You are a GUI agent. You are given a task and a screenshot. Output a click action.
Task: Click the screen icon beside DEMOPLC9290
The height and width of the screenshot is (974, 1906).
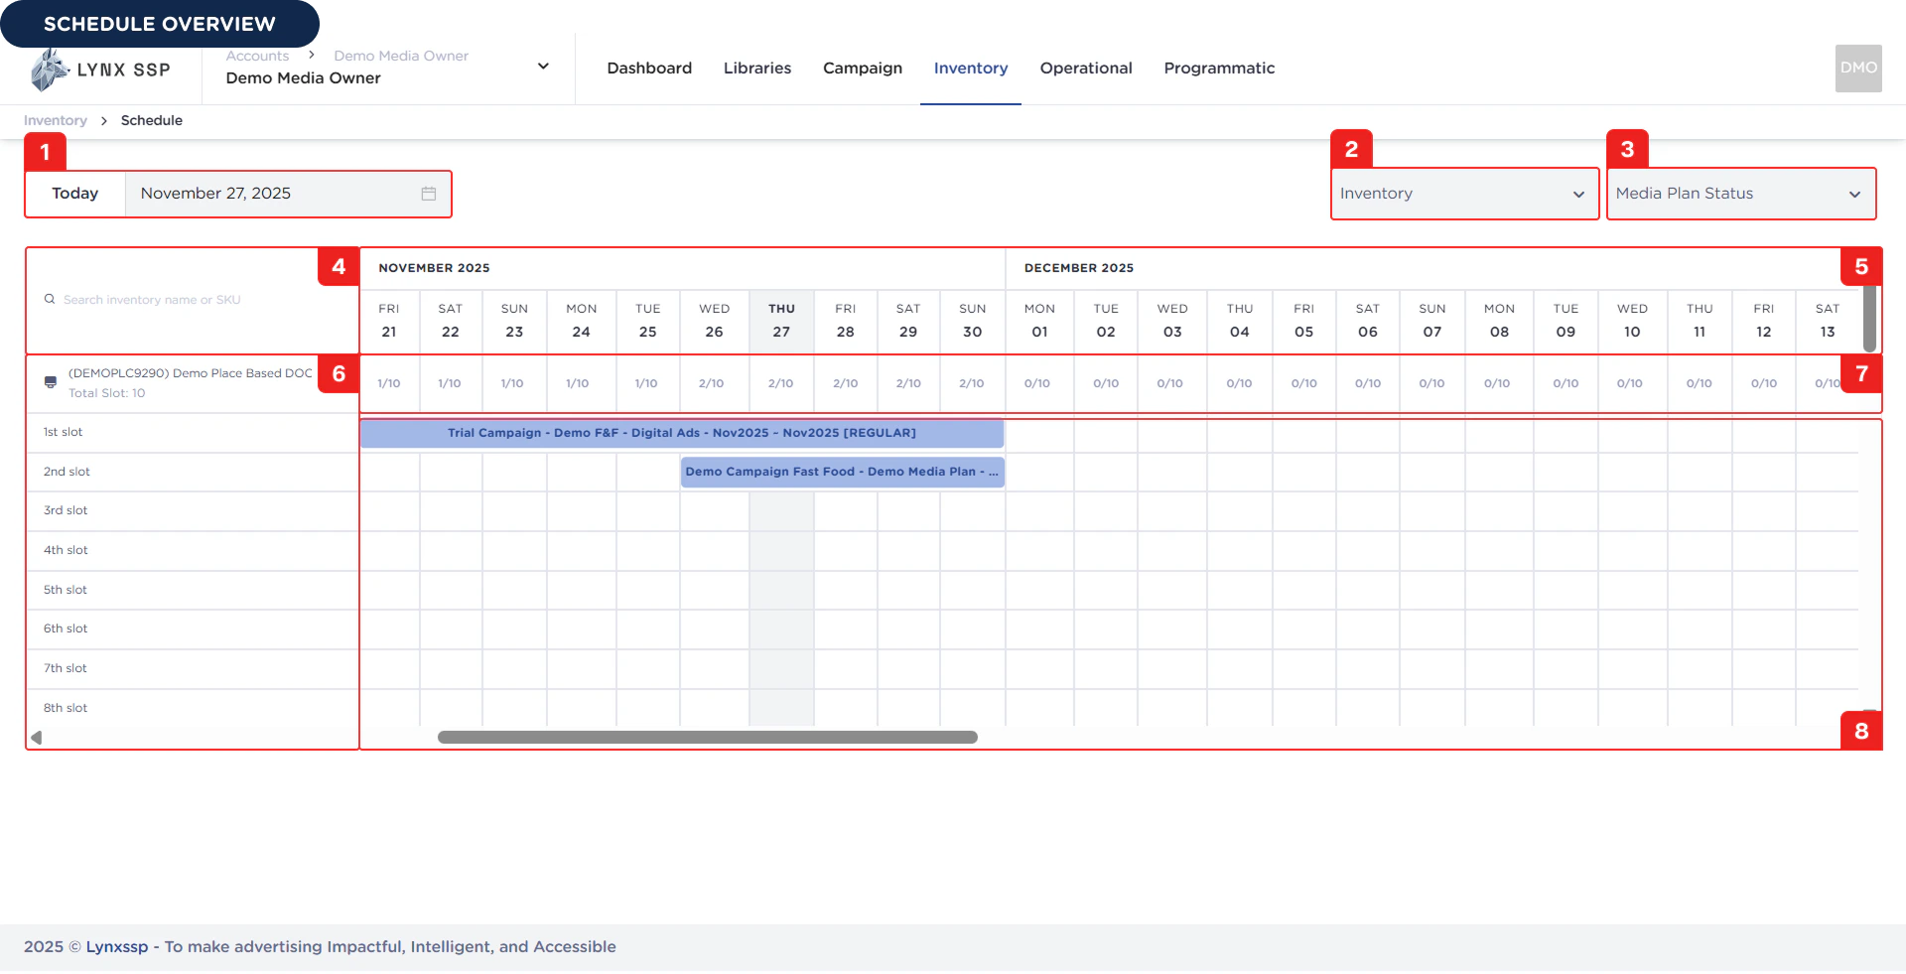[x=50, y=382]
